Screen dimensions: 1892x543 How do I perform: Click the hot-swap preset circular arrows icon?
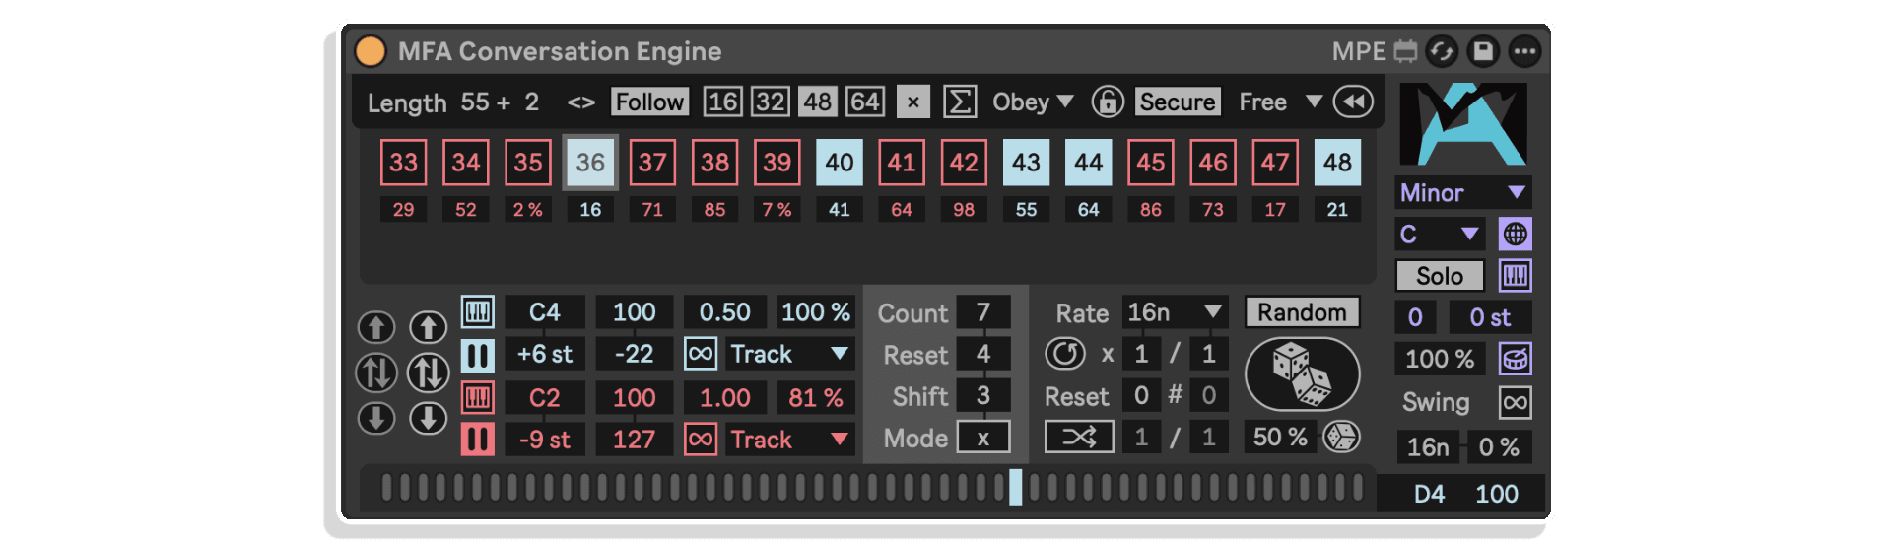click(1442, 51)
